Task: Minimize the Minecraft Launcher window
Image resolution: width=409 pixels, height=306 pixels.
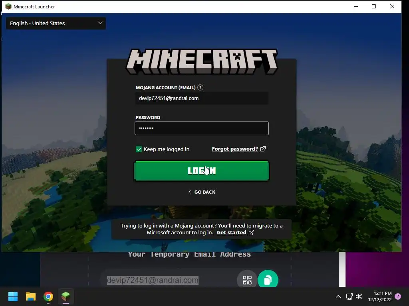Action: click(x=356, y=6)
